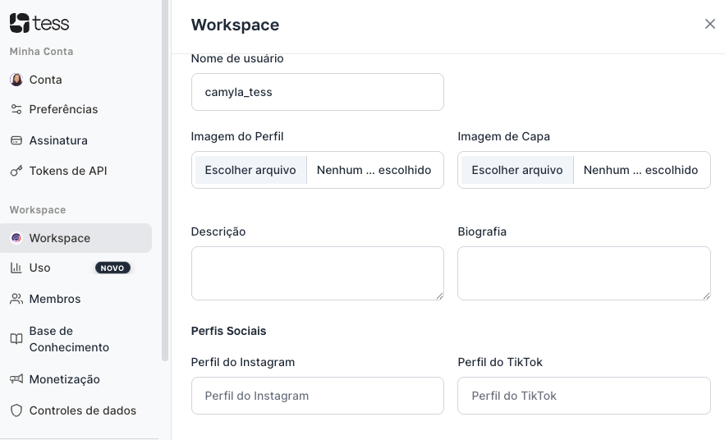Screen dimensions: 725x440
Task: Click the Preferências sliders icon
Action: point(16,109)
